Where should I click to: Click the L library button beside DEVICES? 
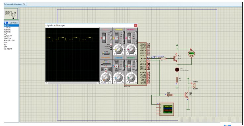pos(7,23)
